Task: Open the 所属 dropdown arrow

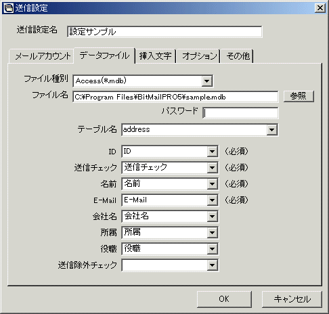Action: (x=212, y=233)
